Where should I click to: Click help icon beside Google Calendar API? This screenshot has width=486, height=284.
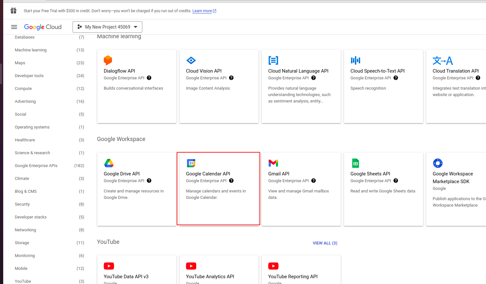click(231, 181)
